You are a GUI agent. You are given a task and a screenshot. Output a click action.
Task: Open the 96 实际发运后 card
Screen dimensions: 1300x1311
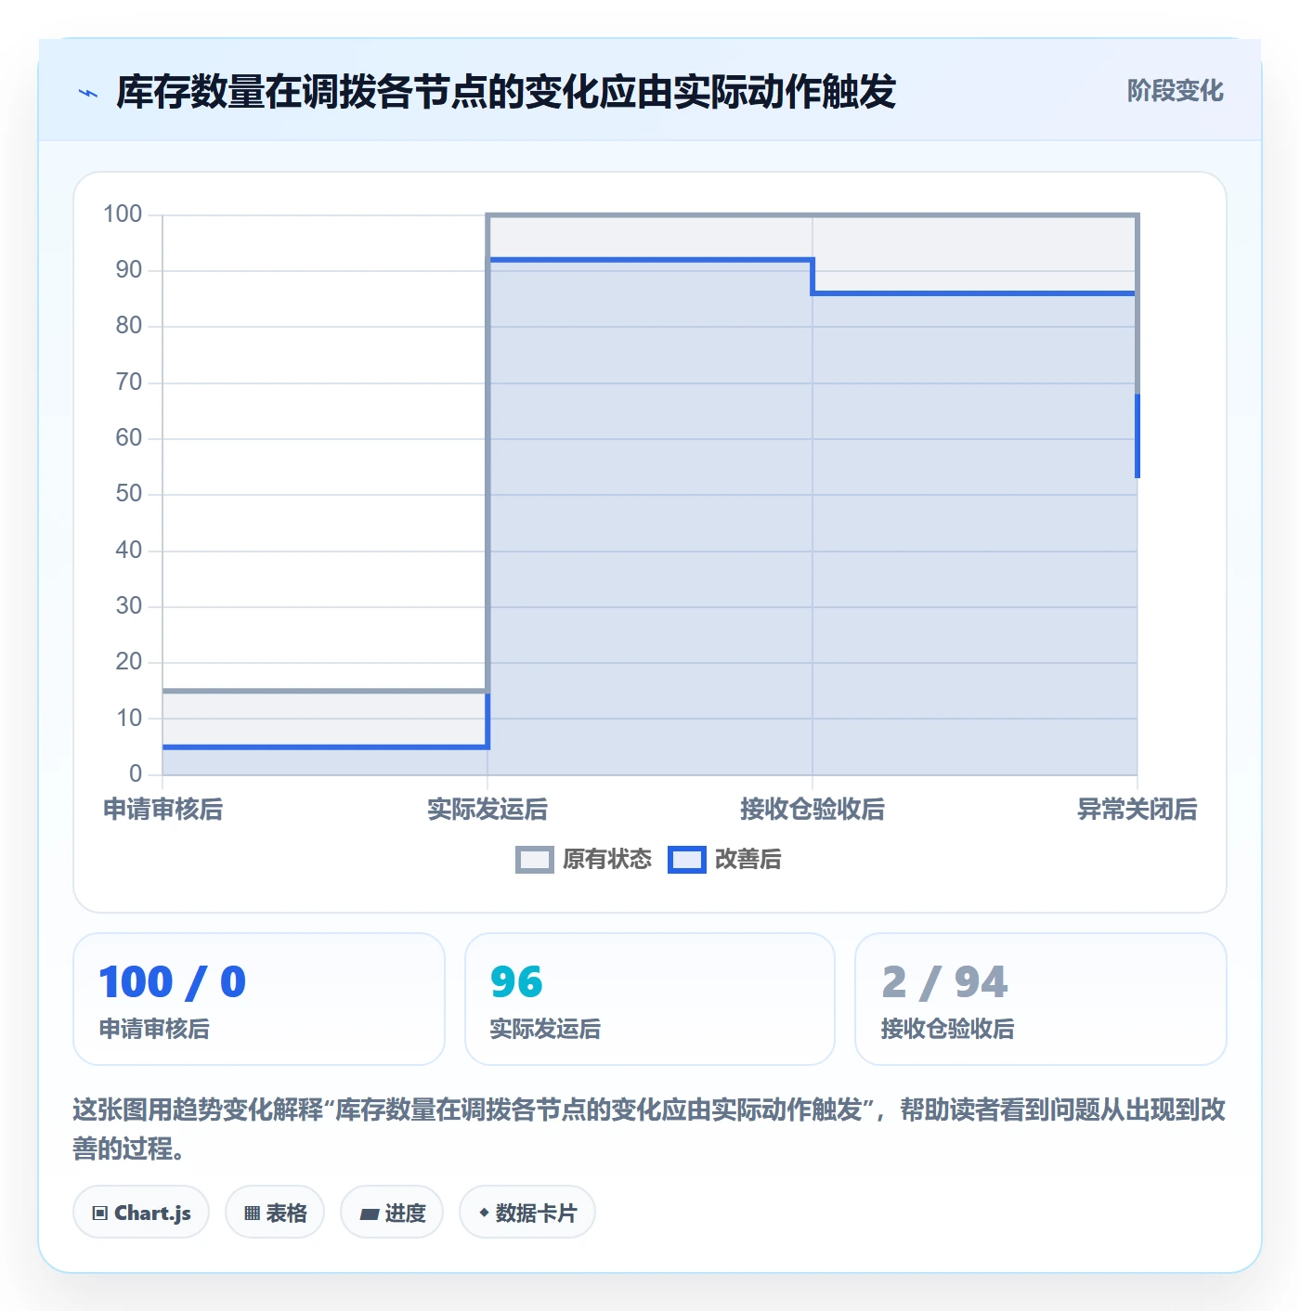[x=650, y=999]
